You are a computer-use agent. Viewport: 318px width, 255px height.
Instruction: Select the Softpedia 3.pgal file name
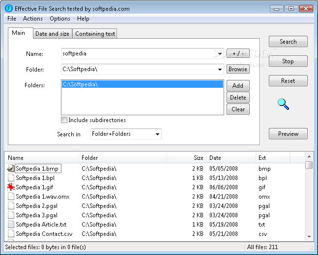[37, 215]
